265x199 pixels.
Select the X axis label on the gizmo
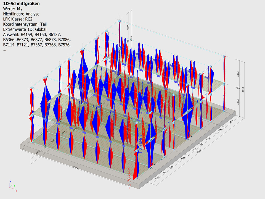(16, 191)
